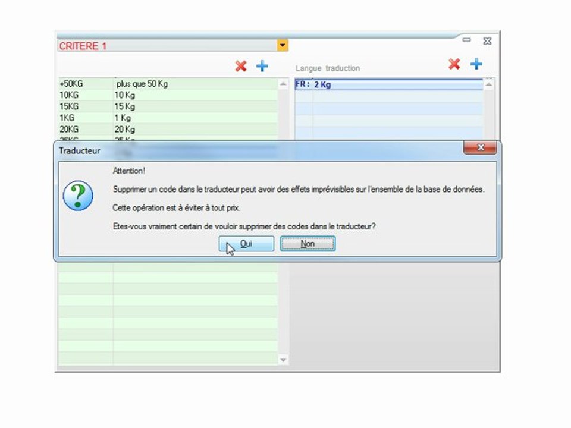
Task: Click scroll up arrow of translation list
Action: coord(489,85)
